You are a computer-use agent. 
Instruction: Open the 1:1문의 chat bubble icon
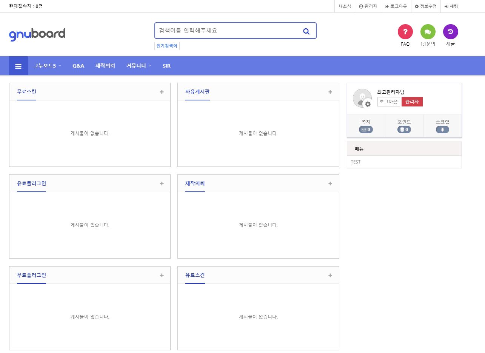tap(428, 32)
